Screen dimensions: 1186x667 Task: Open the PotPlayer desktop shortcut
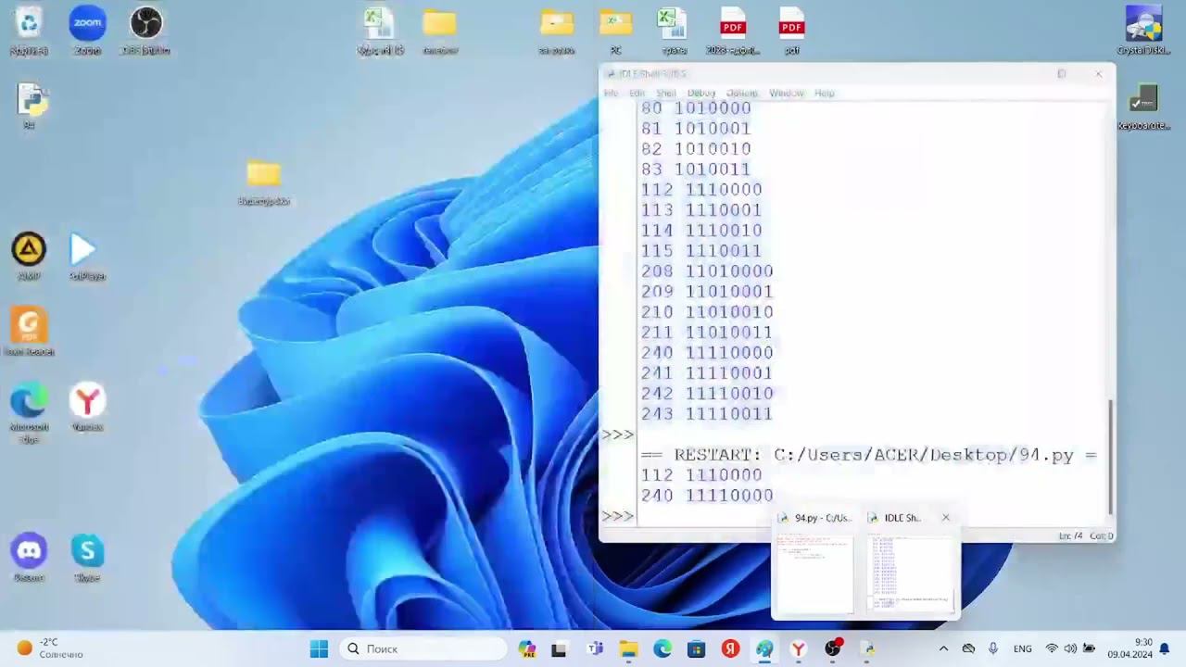87,257
